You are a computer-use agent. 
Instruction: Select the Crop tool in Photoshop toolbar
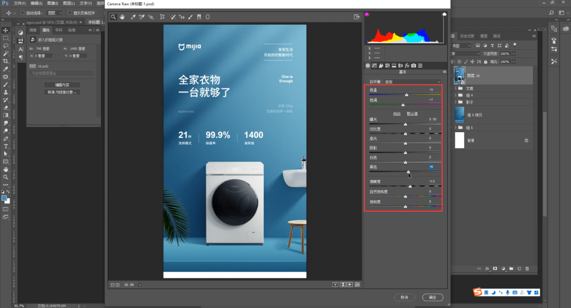5,61
